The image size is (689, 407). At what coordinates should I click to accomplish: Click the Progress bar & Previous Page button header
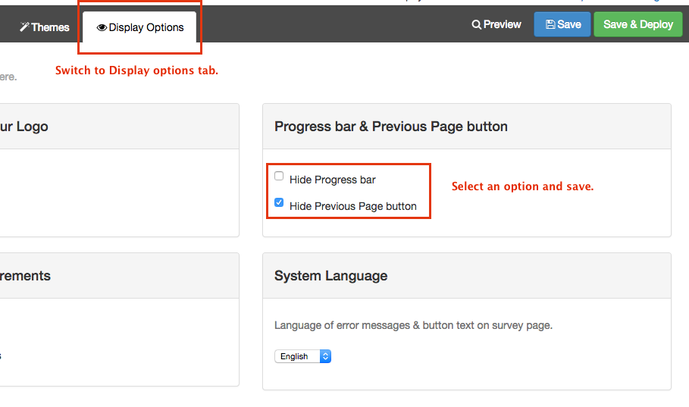pyautogui.click(x=390, y=127)
